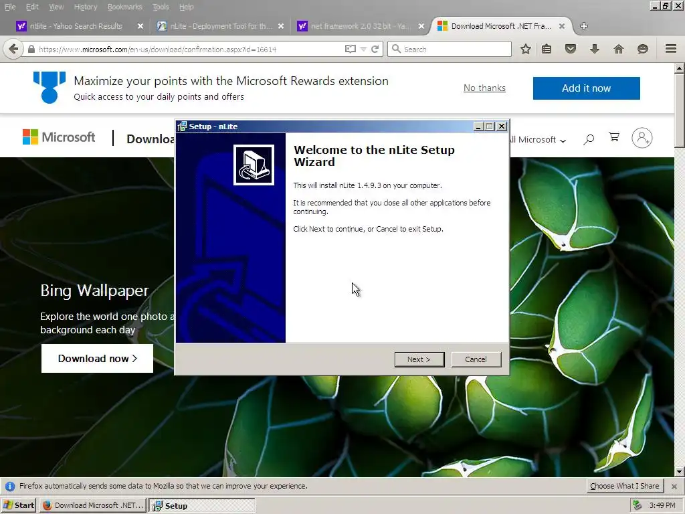Open the Edit menu
The height and width of the screenshot is (514, 685).
pyautogui.click(x=32, y=7)
